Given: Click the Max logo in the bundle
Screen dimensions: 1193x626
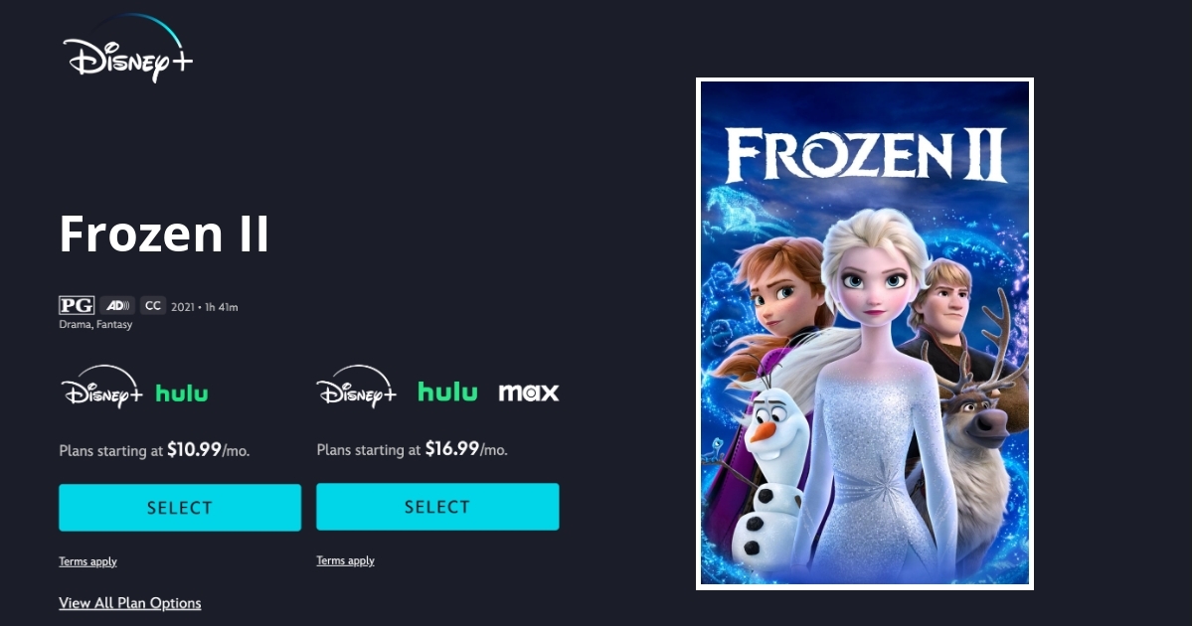Looking at the screenshot, I should pyautogui.click(x=529, y=392).
